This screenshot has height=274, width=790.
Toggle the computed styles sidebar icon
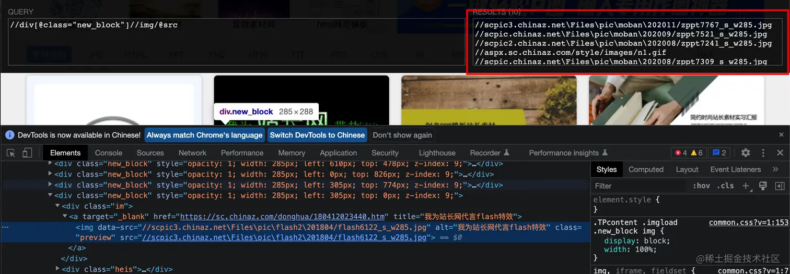pyautogui.click(x=780, y=186)
